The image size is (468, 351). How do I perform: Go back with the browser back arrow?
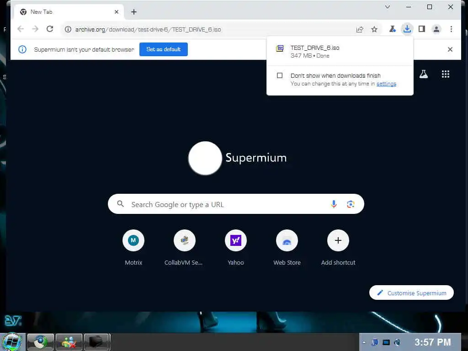click(x=21, y=29)
